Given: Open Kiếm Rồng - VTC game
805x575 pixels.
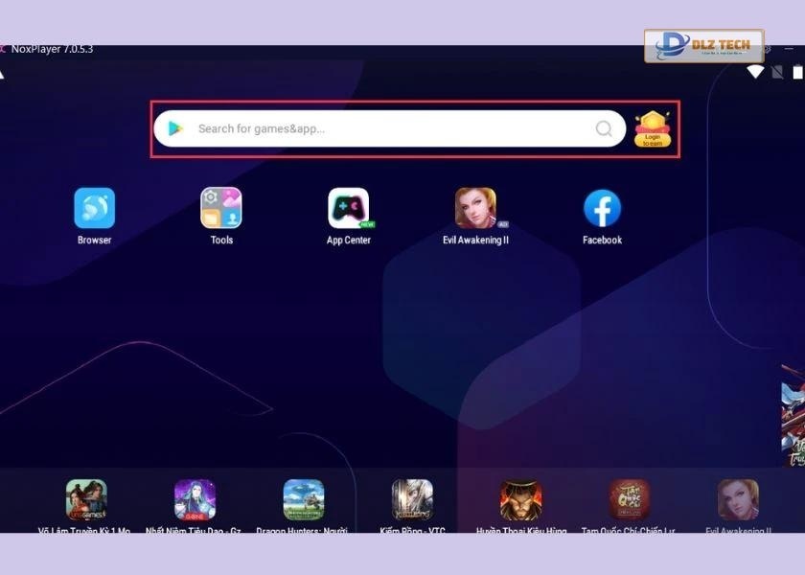Looking at the screenshot, I should (412, 500).
